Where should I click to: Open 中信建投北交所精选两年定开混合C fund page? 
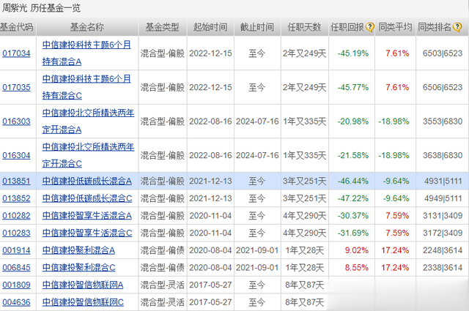tap(88, 155)
